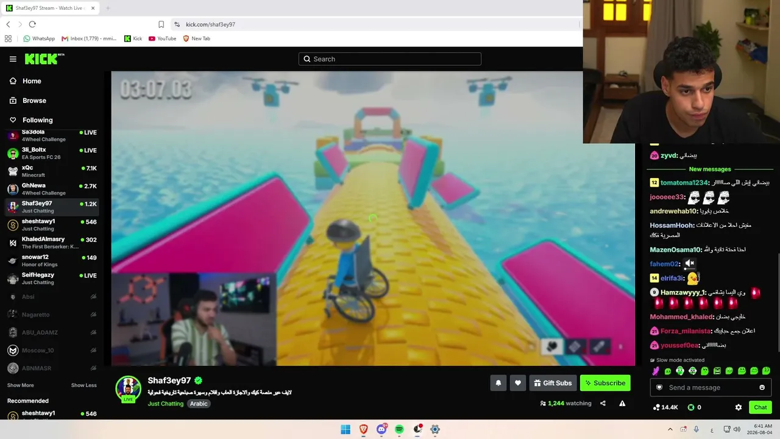Subscribe to Shaf3ey97 channel

click(x=605, y=383)
